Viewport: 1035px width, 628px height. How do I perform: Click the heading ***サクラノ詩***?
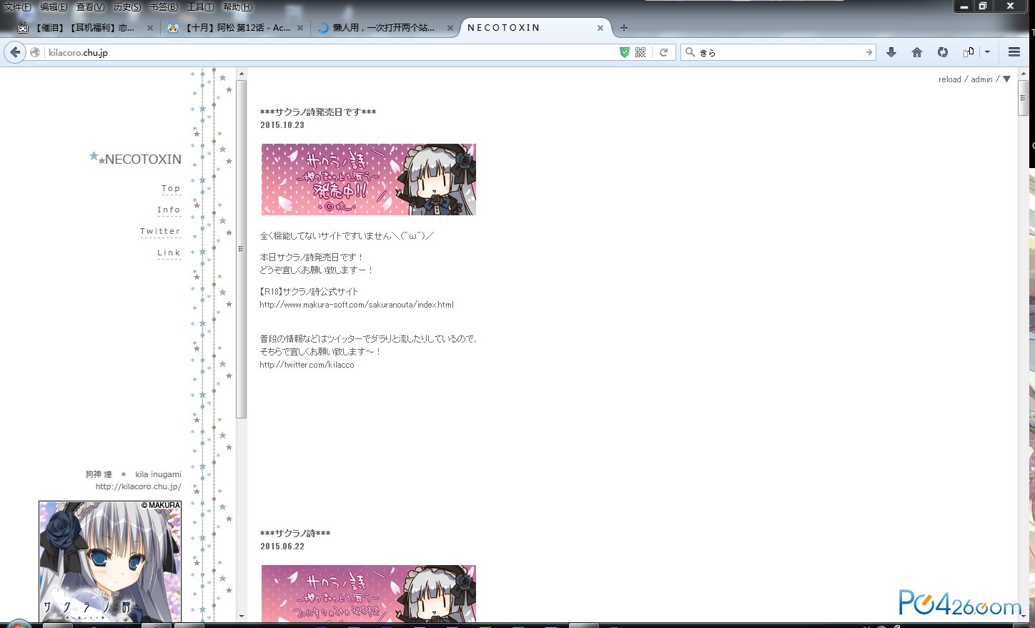pos(295,534)
